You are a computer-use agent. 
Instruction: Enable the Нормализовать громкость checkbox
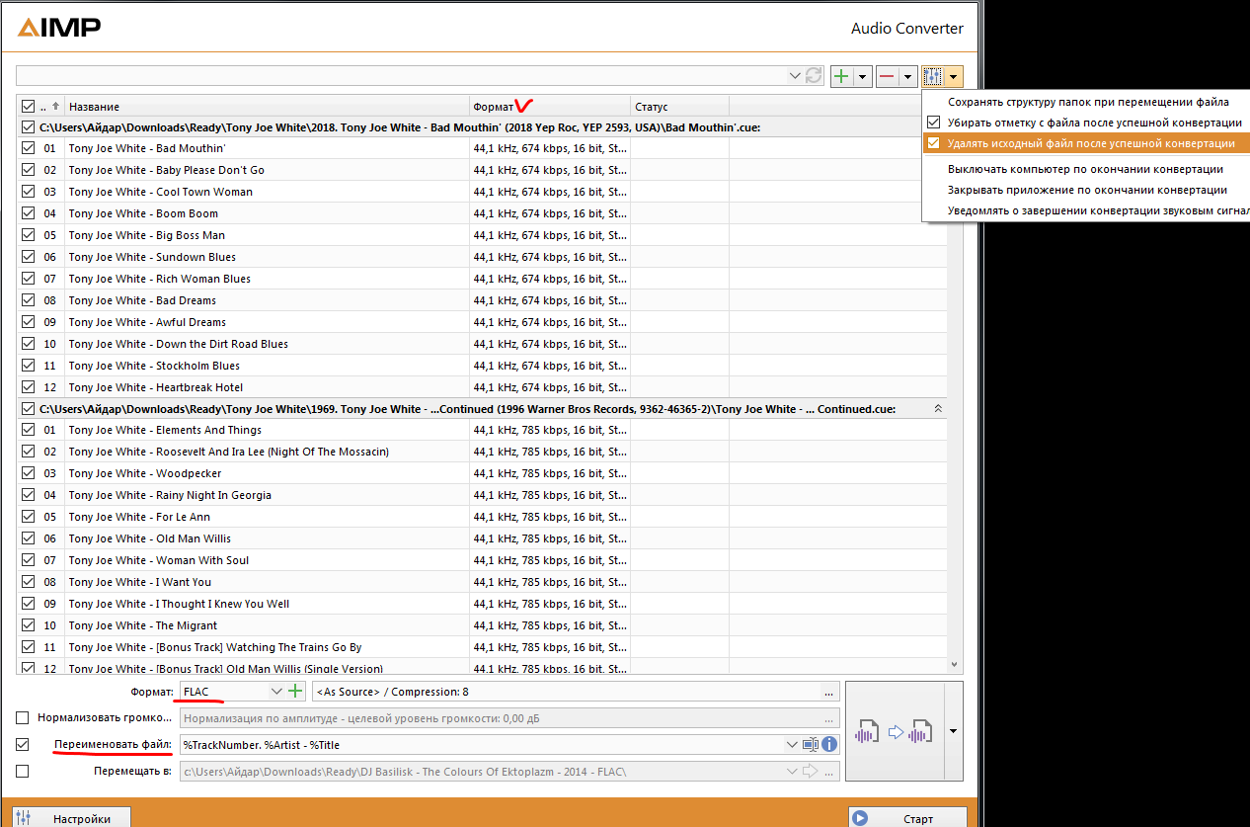click(x=23, y=718)
